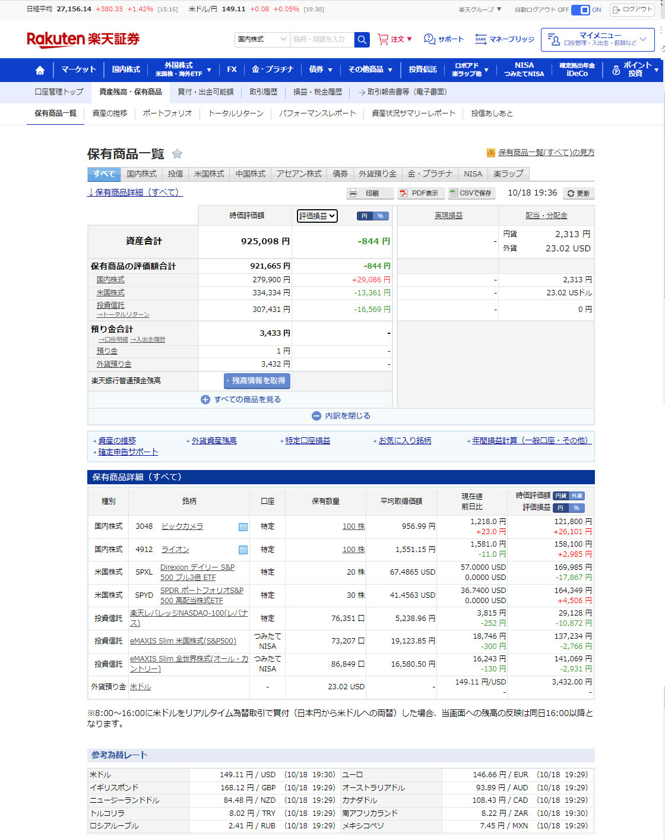Open the 評価損益 dropdown selector
This screenshot has height=839, width=665.
pos(317,216)
